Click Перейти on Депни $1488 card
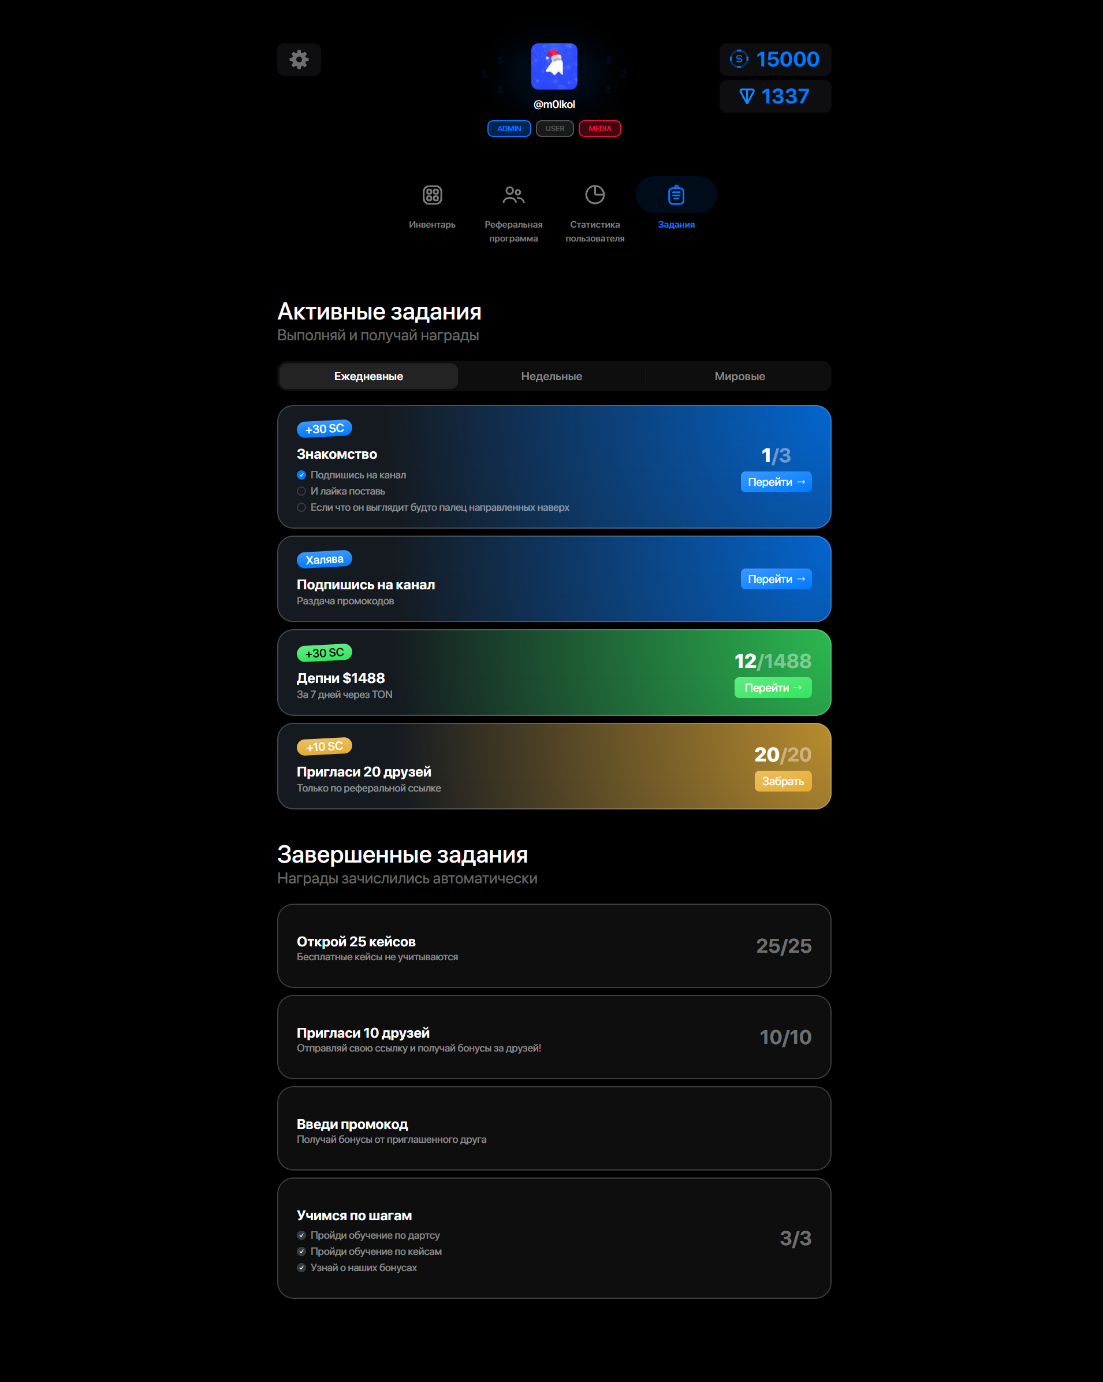1103x1382 pixels. click(x=773, y=688)
